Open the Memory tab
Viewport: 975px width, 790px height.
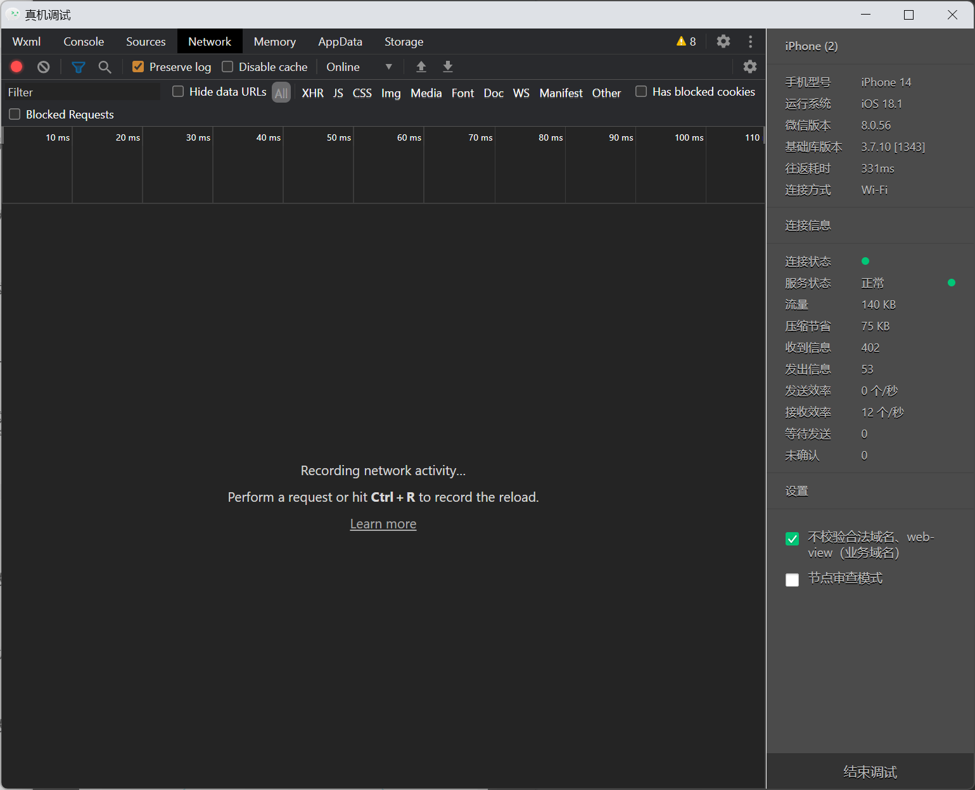click(x=275, y=41)
